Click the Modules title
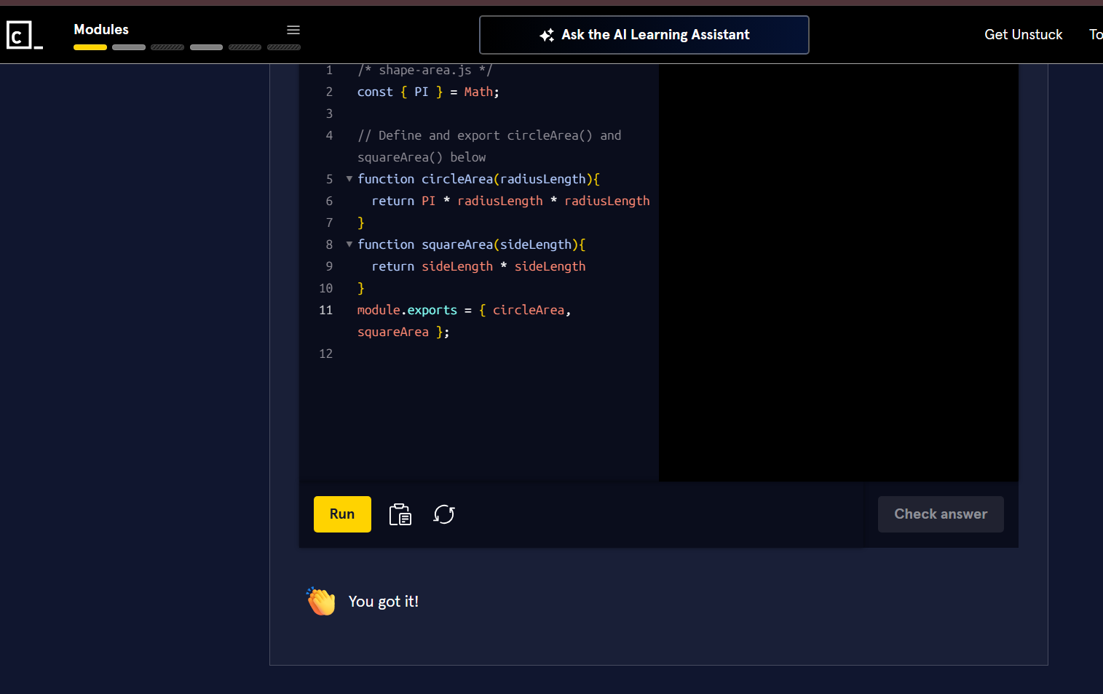This screenshot has height=694, width=1103. pos(101,30)
